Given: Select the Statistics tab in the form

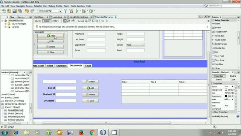Looking at the screenshot, I should (x=61, y=66).
